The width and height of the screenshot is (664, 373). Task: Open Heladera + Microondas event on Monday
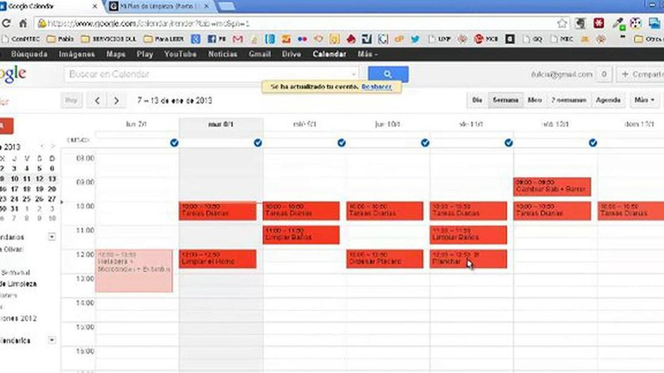click(134, 271)
